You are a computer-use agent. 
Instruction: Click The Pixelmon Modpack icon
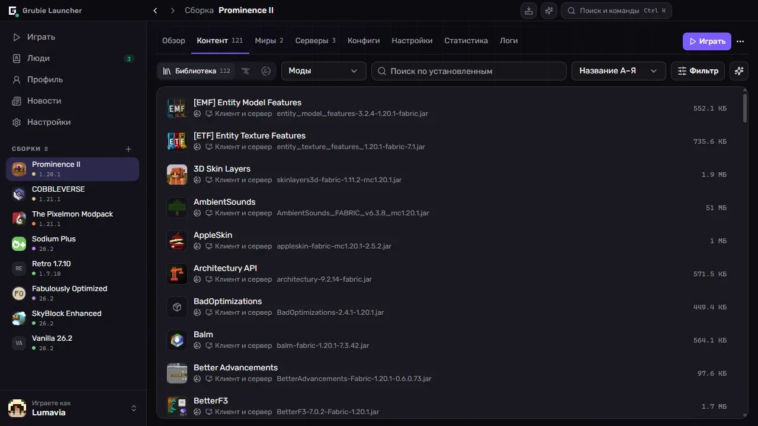19,219
